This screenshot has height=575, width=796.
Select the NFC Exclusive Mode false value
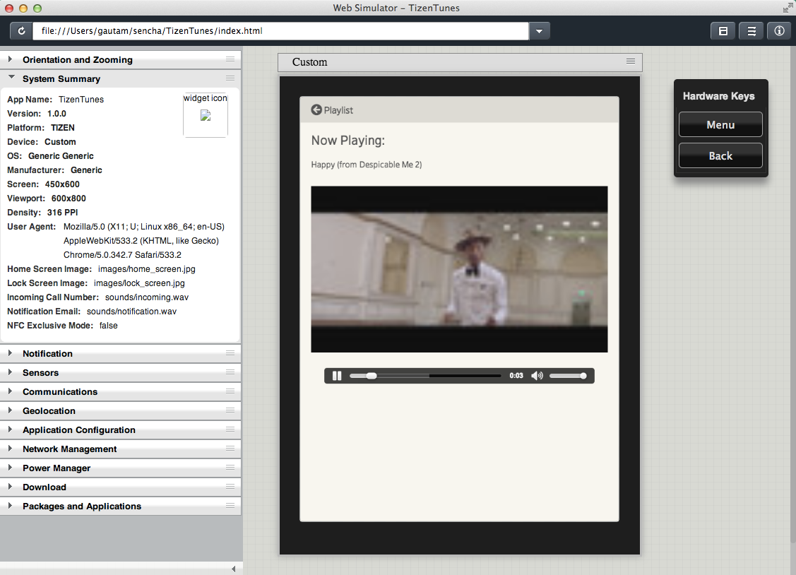tap(109, 326)
